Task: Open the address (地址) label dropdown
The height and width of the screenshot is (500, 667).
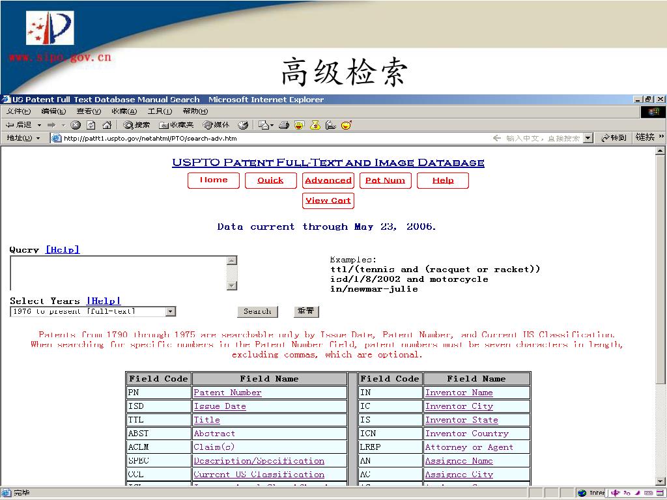Action: [x=38, y=138]
